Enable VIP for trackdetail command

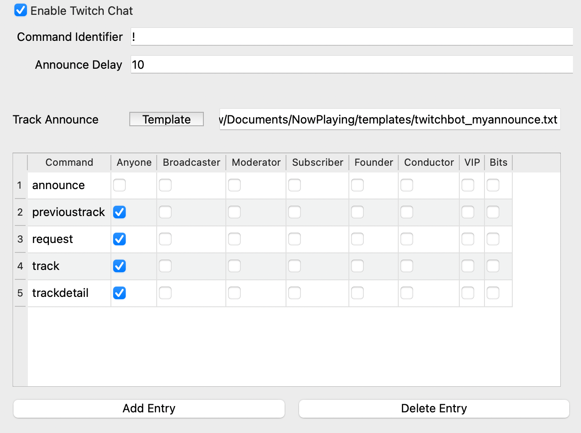[x=468, y=293]
